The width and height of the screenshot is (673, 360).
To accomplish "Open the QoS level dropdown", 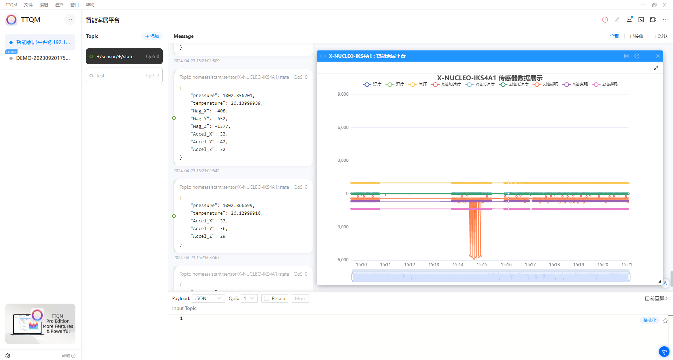I will pyautogui.click(x=249, y=298).
